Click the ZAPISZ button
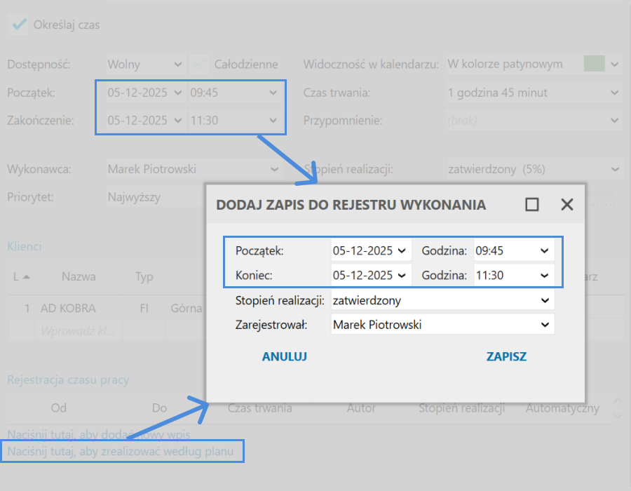Screen dimensions: 631x491 [x=506, y=356]
